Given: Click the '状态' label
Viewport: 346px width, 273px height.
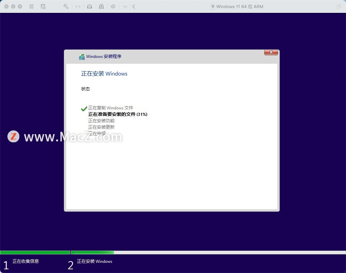Looking at the screenshot, I should [85, 89].
